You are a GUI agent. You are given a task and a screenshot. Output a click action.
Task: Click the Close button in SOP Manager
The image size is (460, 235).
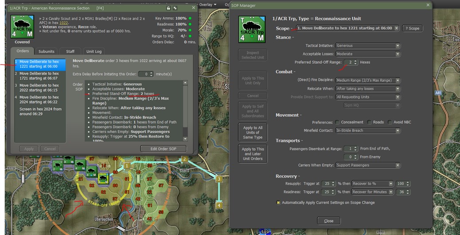point(328,221)
